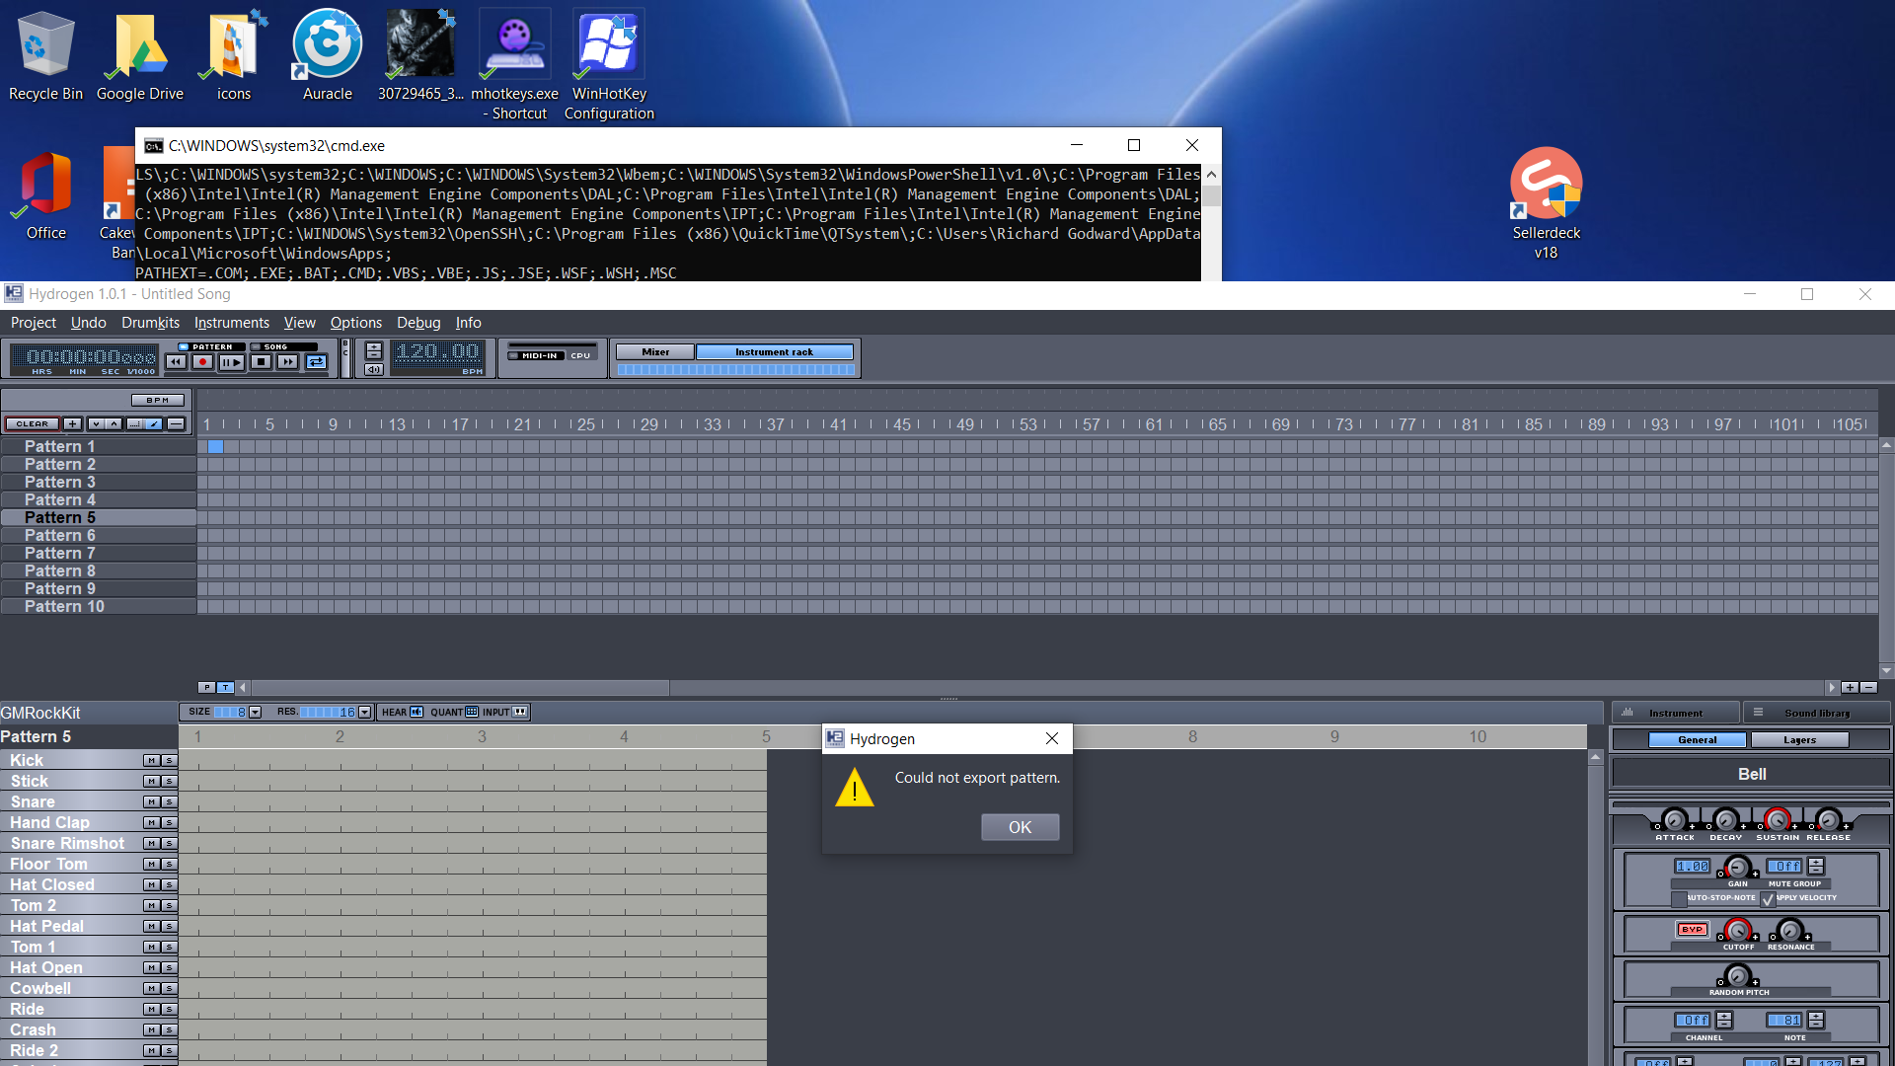Switch to Layers instrument view

click(1799, 739)
